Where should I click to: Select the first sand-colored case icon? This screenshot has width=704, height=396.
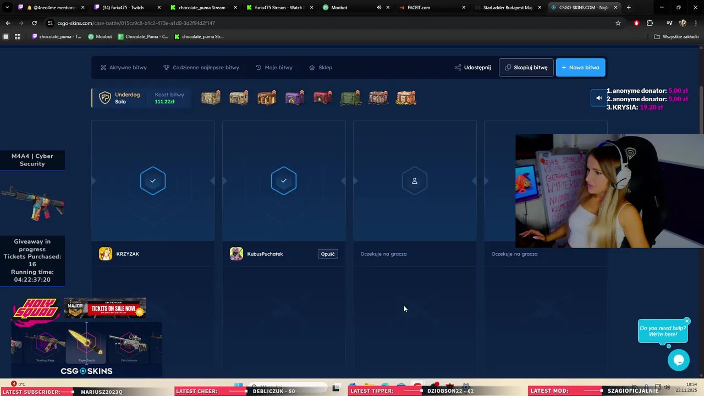click(x=211, y=98)
